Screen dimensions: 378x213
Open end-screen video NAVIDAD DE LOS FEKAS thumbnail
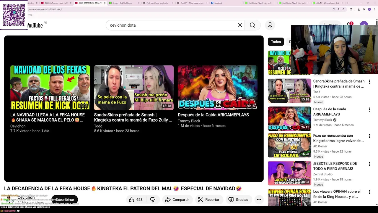tap(50, 88)
